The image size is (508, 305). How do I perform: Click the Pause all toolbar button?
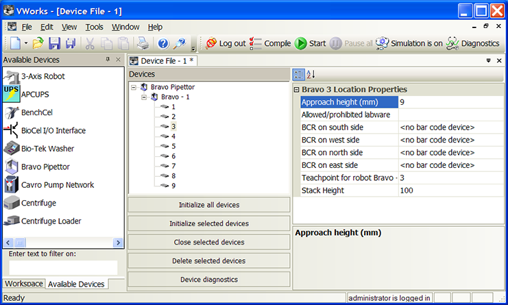351,43
